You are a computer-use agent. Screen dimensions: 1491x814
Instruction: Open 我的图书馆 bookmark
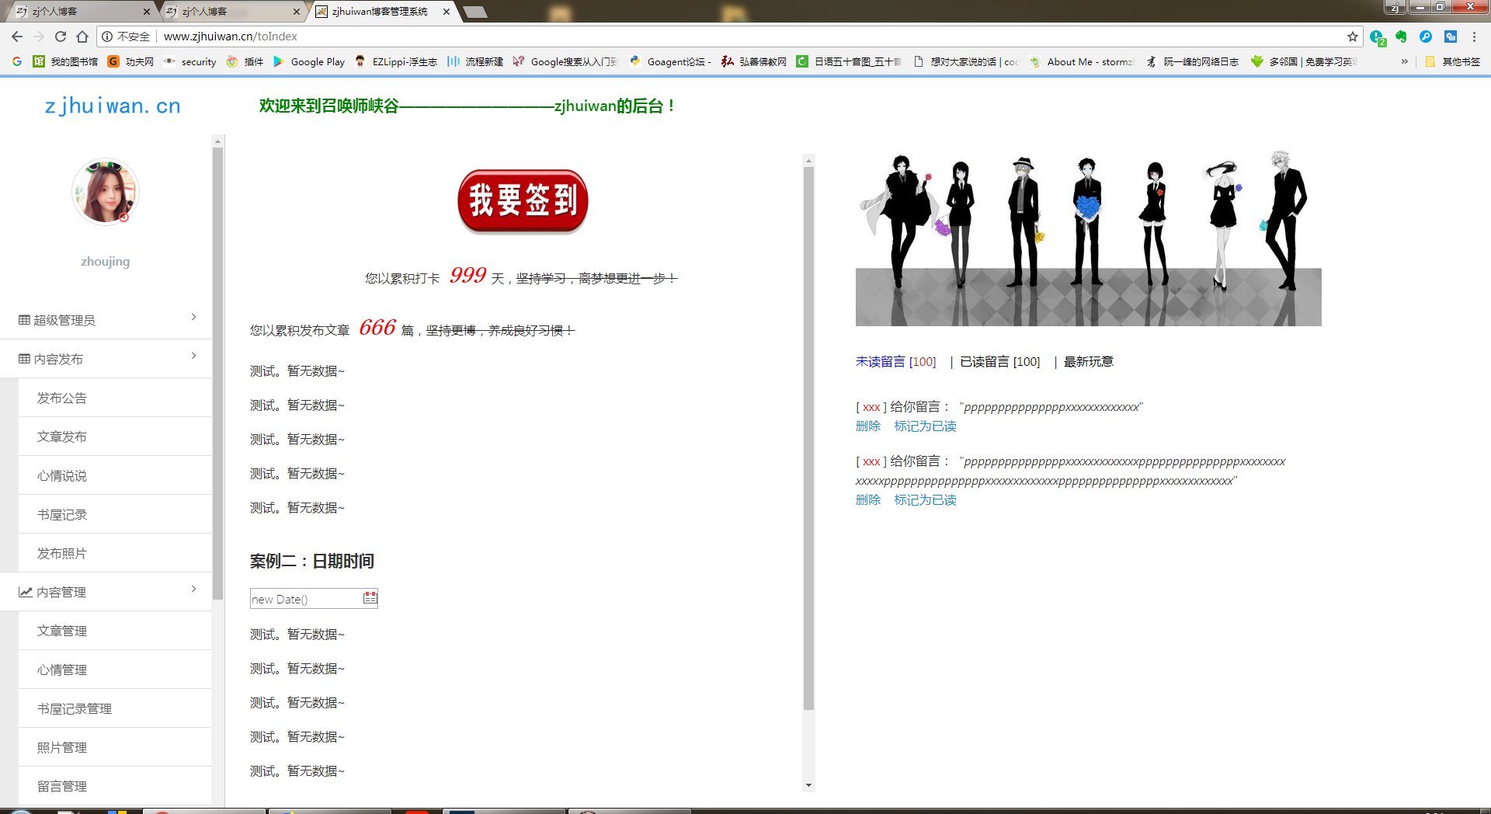[x=65, y=61]
